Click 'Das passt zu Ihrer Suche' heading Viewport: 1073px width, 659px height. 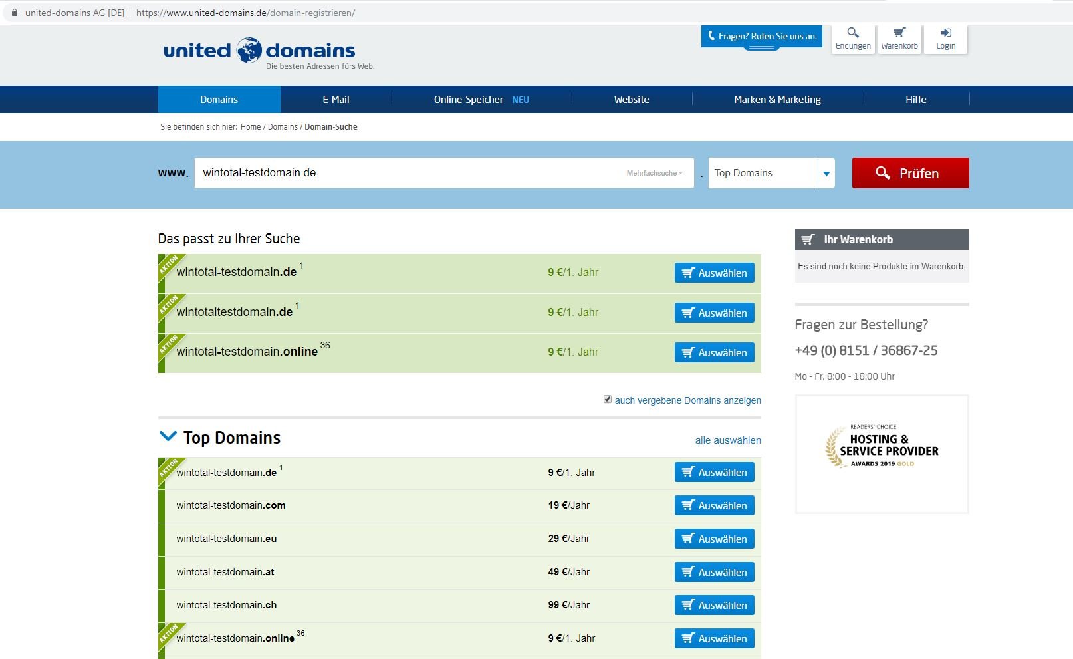coord(229,239)
